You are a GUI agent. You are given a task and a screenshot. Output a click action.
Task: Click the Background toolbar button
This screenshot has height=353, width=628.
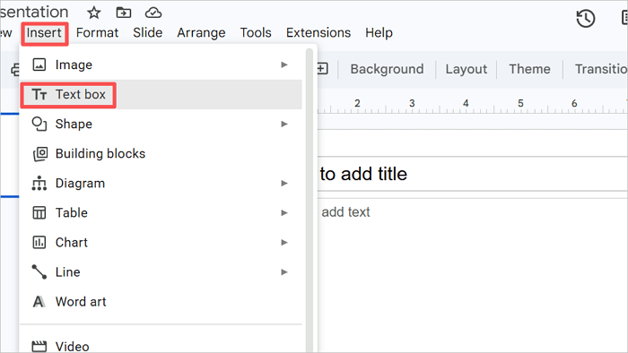[x=387, y=69]
